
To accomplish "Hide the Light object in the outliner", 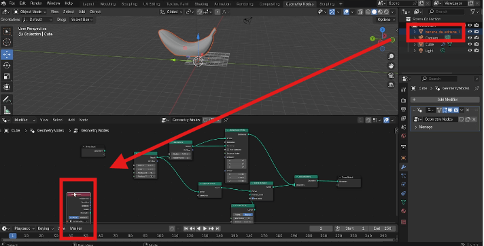I will coord(470,51).
